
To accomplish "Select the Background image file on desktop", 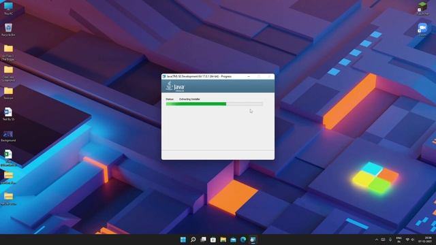I will click(8, 135).
